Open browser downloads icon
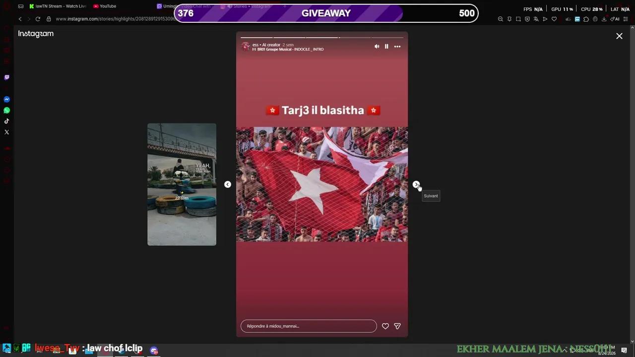Viewport: 635px width, 357px height. tap(604, 19)
